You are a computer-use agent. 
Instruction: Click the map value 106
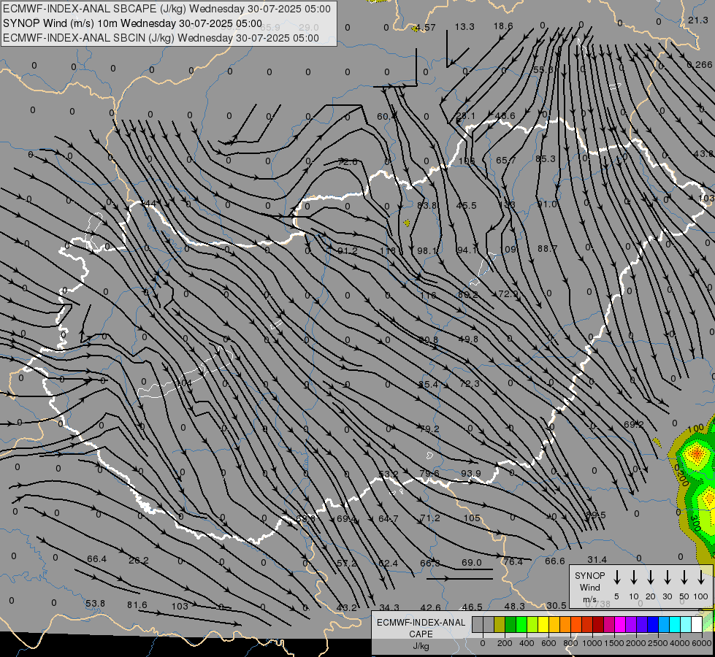tap(467, 161)
